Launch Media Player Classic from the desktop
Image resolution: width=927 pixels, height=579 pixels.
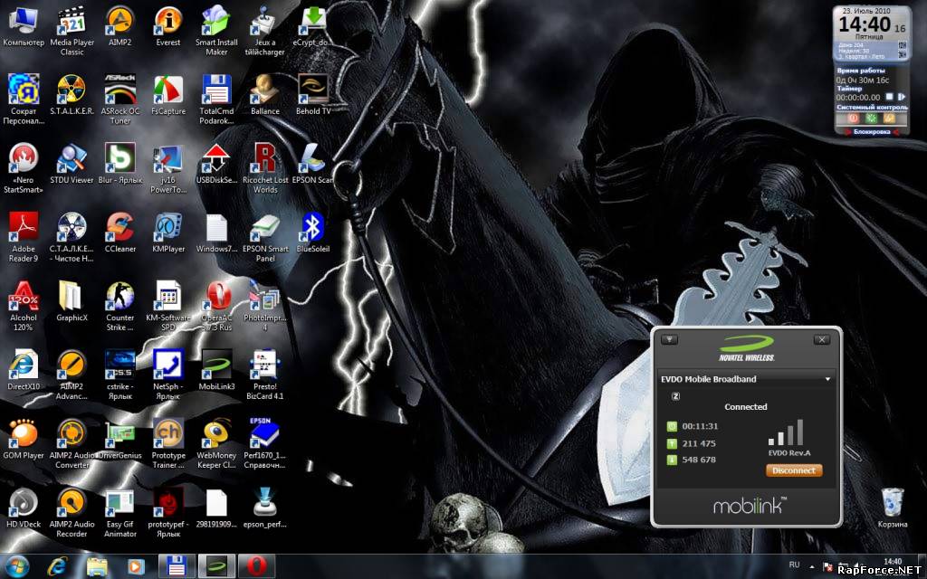pyautogui.click(x=72, y=32)
